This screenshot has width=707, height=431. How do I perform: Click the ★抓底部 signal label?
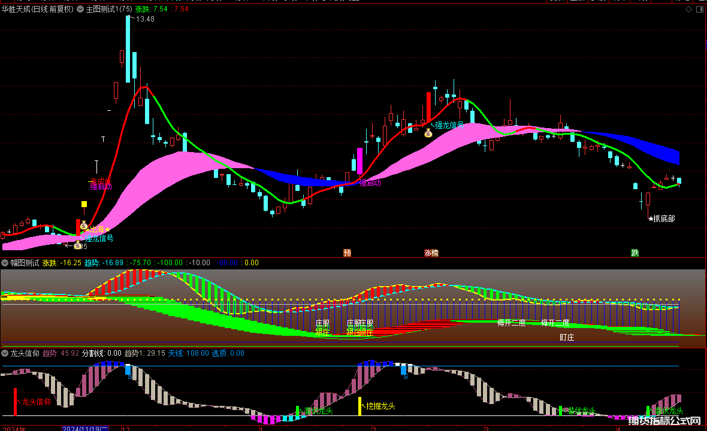point(661,219)
